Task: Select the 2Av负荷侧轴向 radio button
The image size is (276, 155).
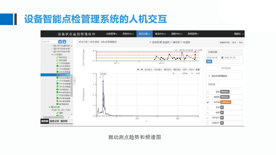Action: click(x=209, y=75)
